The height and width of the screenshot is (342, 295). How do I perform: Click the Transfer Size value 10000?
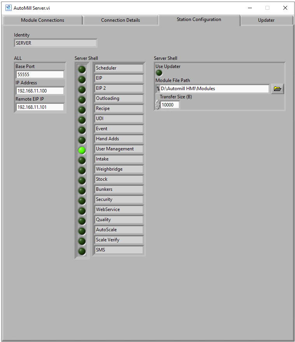170,105
